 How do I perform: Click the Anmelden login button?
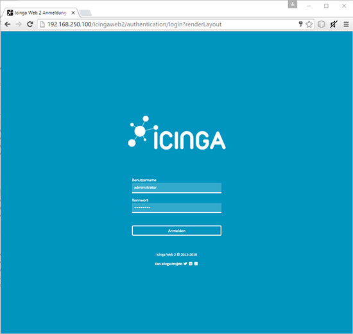pos(176,231)
